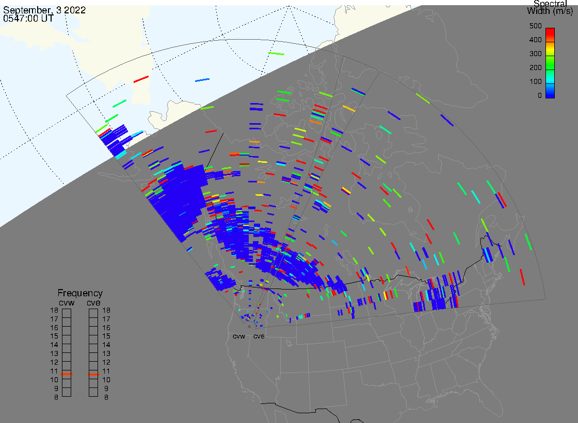Click the "16" label beside the cvw frequency scale

click(x=54, y=328)
